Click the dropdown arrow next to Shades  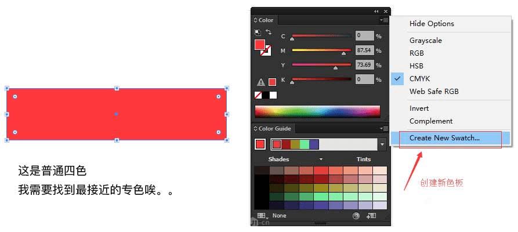[321, 159]
